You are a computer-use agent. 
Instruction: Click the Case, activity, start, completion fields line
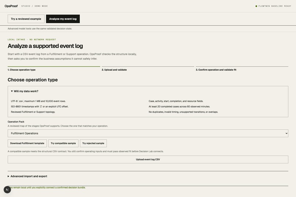coord(176,101)
